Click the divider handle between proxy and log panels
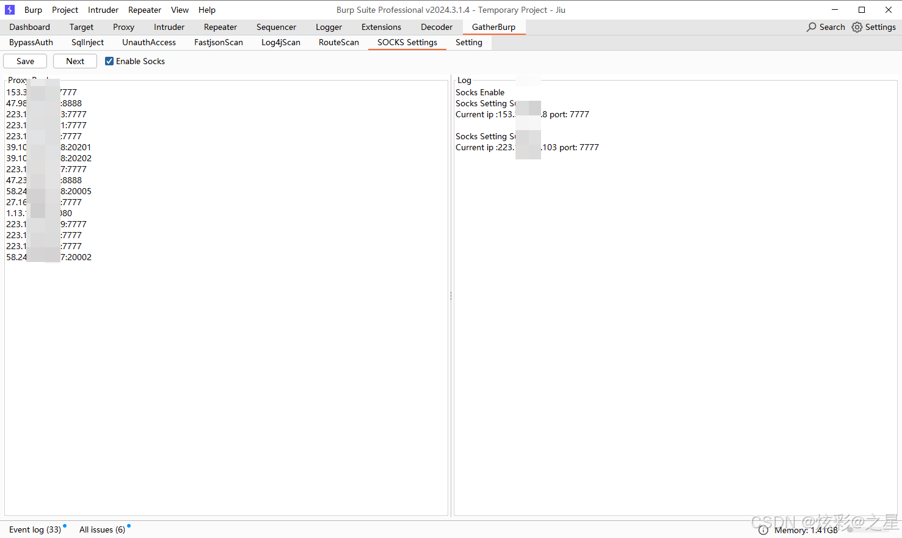Image resolution: width=902 pixels, height=538 pixels. tap(451, 296)
